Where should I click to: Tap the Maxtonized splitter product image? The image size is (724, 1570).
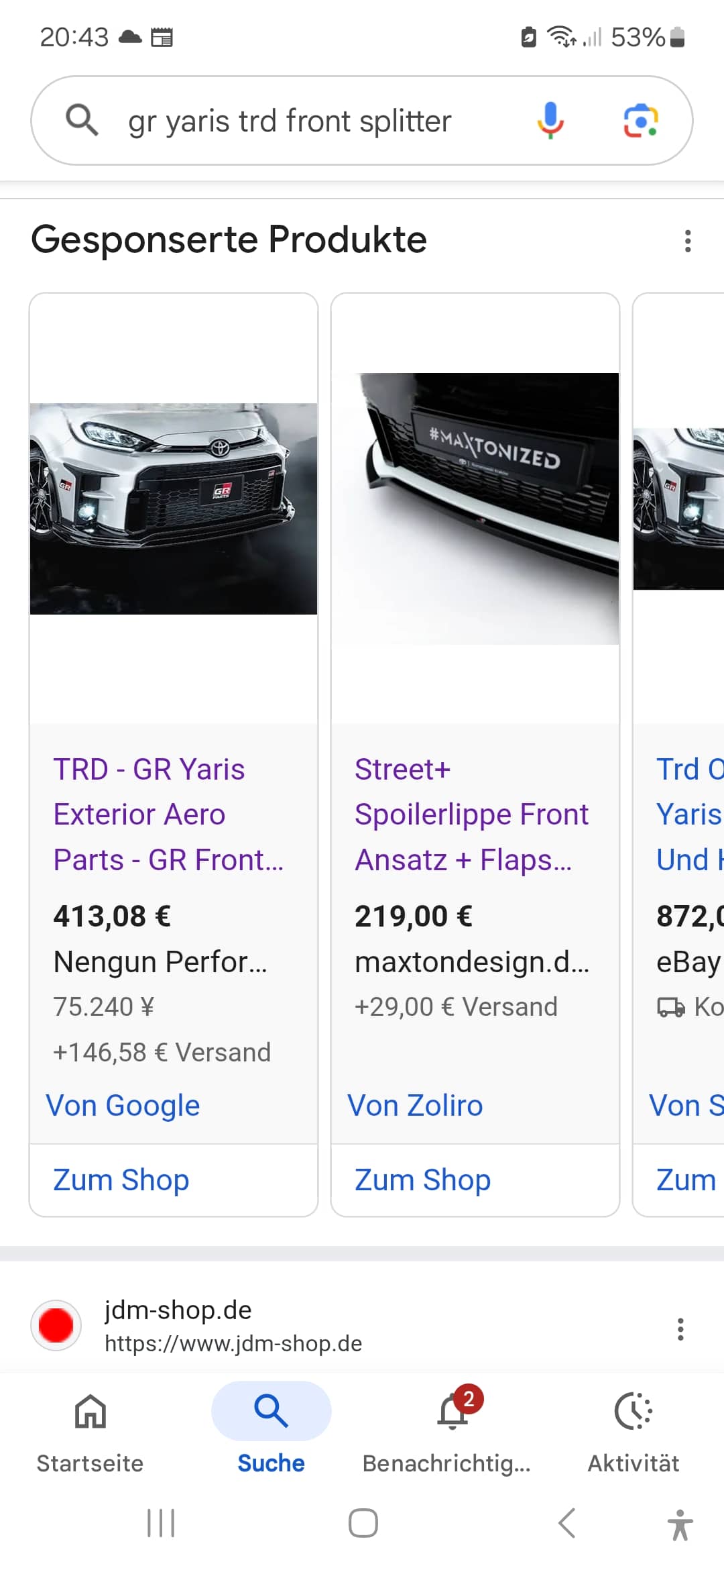475,509
